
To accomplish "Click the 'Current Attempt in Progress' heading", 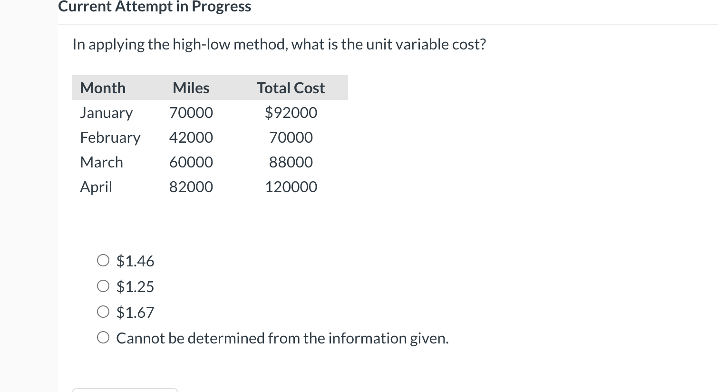I will (x=154, y=6).
